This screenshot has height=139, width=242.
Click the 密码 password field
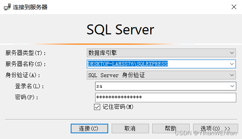pyautogui.click(x=166, y=97)
